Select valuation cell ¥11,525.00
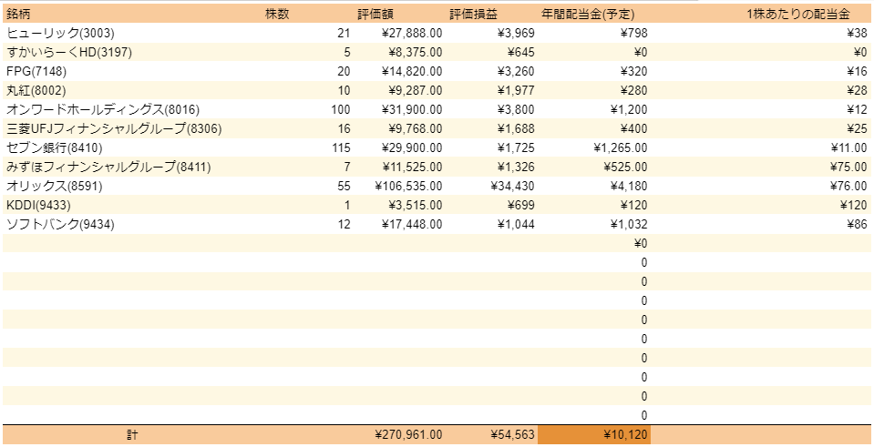Screen dimensions: 874x447 (x=412, y=167)
